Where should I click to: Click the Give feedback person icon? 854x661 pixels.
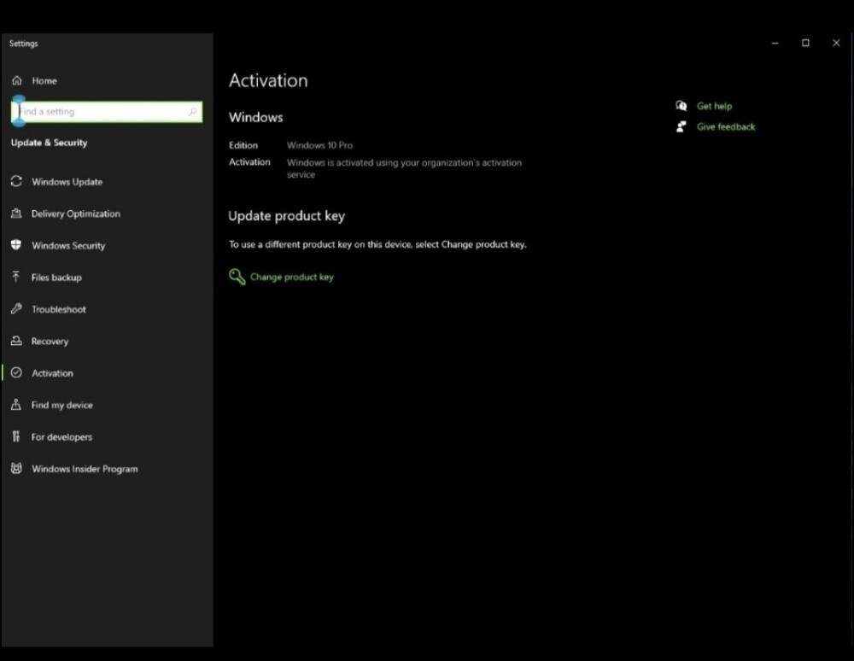click(x=681, y=126)
